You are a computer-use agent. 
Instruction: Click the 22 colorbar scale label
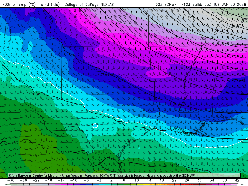(x=174, y=180)
